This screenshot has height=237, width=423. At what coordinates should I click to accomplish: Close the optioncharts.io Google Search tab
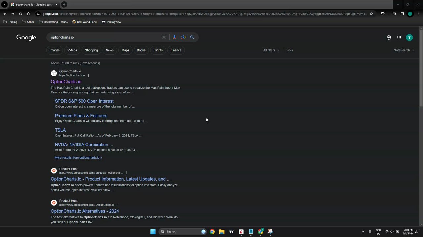[x=56, y=4]
